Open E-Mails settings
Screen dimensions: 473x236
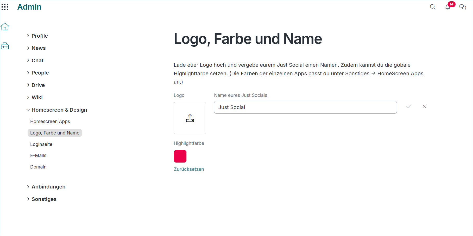click(38, 156)
